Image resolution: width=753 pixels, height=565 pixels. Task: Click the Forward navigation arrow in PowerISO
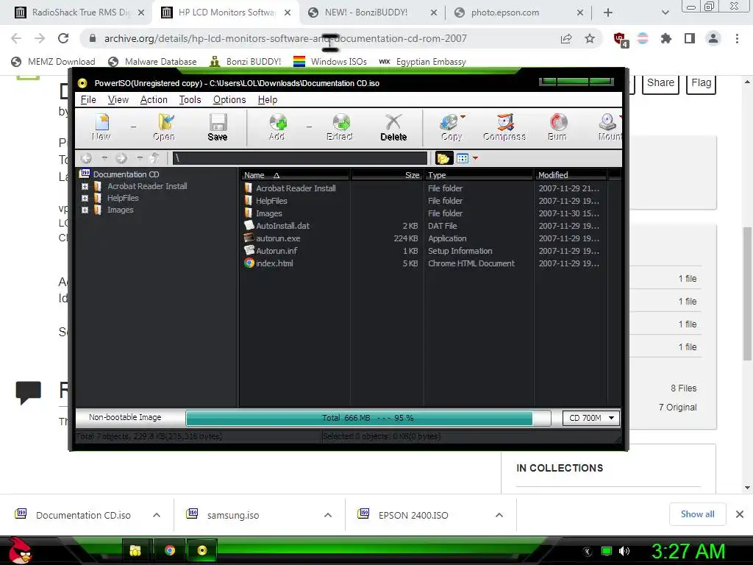121,158
